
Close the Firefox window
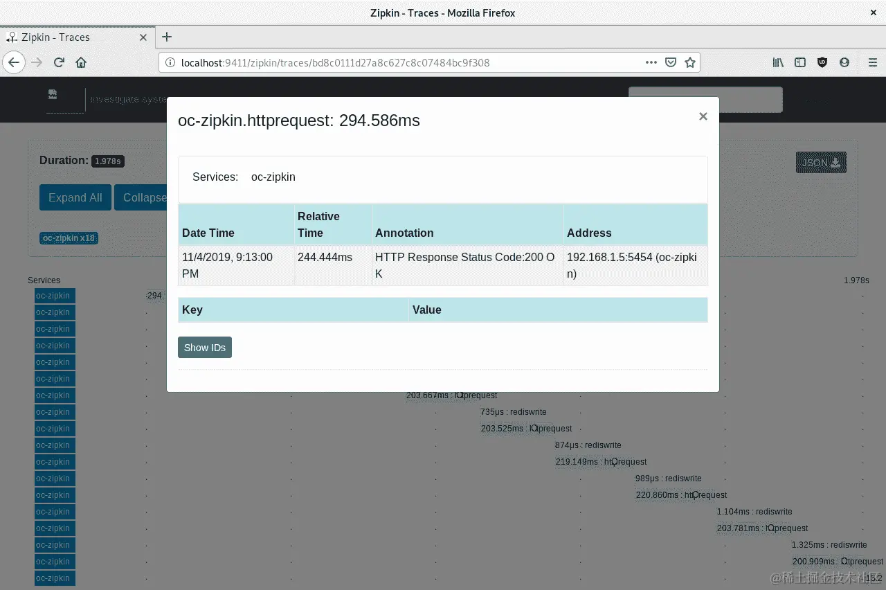(x=873, y=12)
